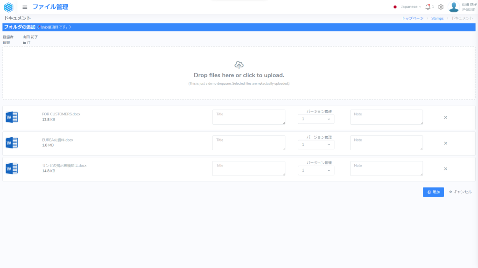Open settings via the gear icon
The height and width of the screenshot is (268, 478).
(441, 7)
